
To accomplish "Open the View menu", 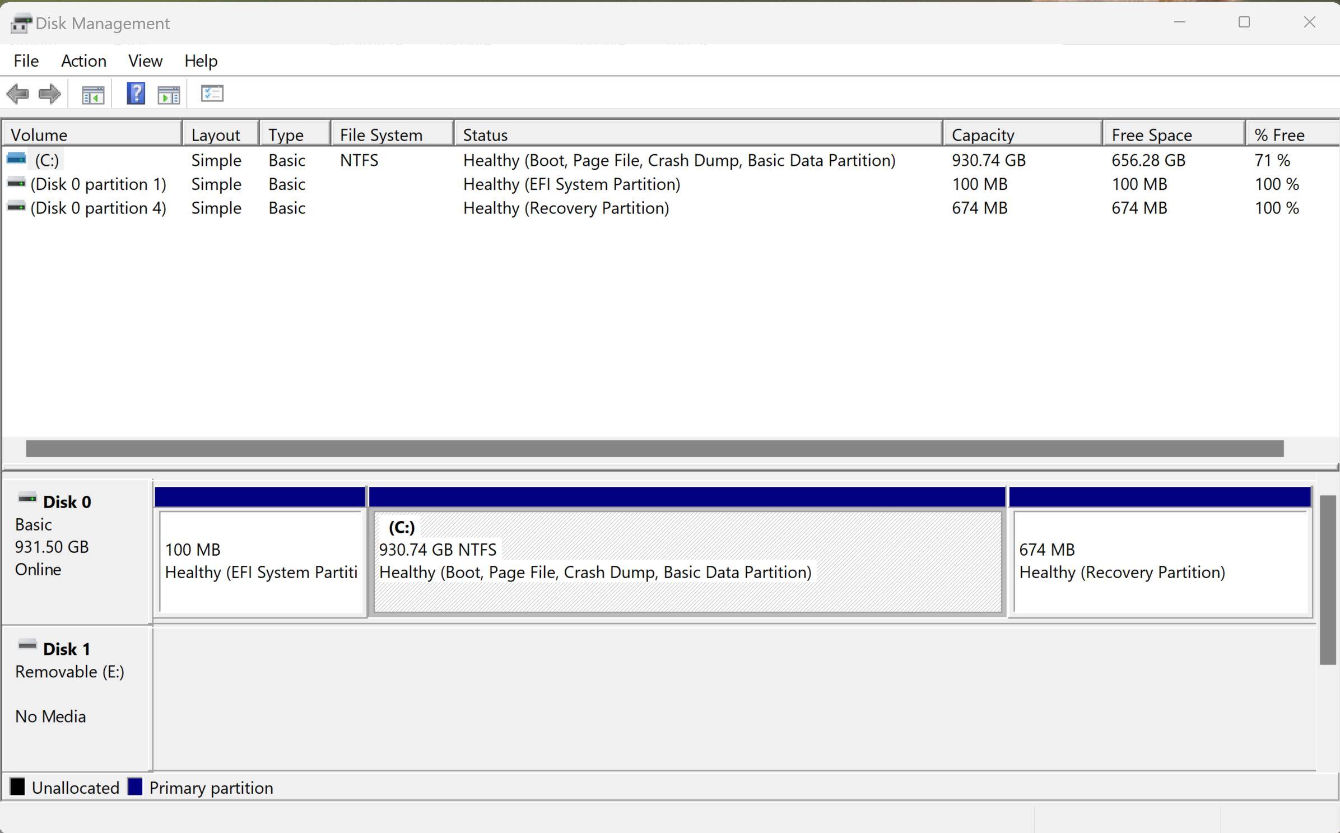I will click(x=145, y=61).
